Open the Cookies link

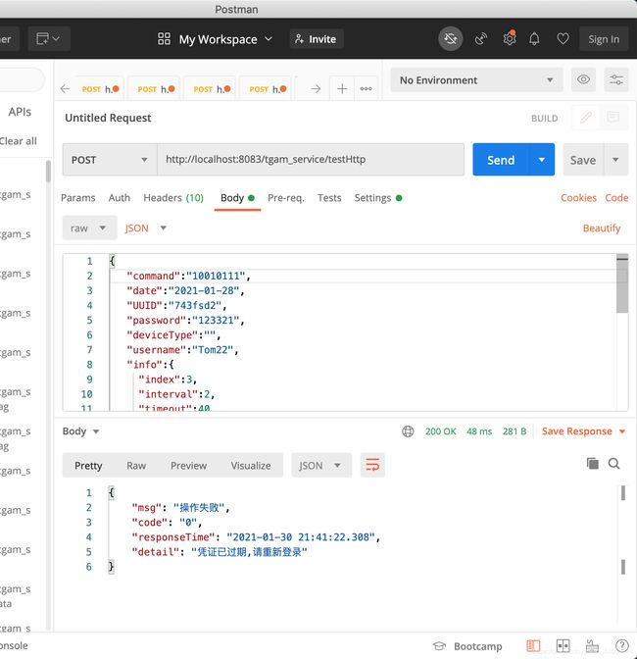578,197
